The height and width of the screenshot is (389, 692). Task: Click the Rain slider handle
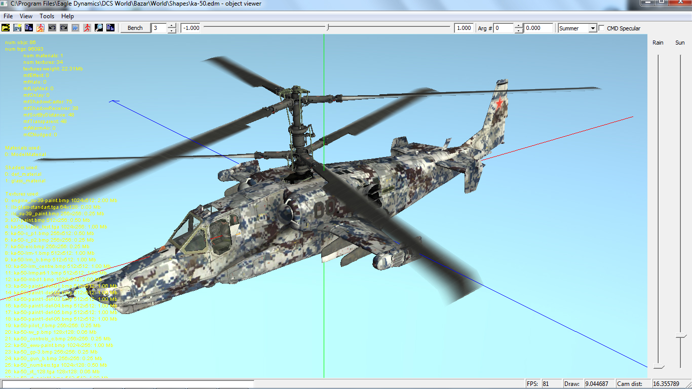658,366
